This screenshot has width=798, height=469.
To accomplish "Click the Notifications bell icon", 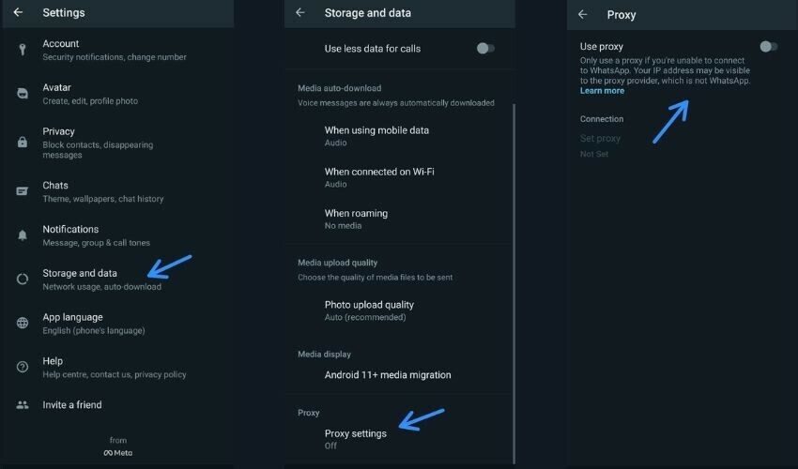I will pyautogui.click(x=23, y=235).
